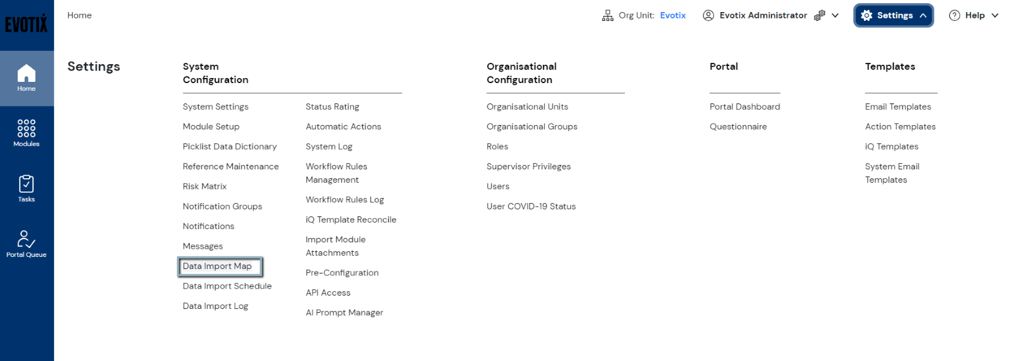Expand the Evotix Administrator dropdown arrow
Image resolution: width=1015 pixels, height=361 pixels.
(x=835, y=16)
